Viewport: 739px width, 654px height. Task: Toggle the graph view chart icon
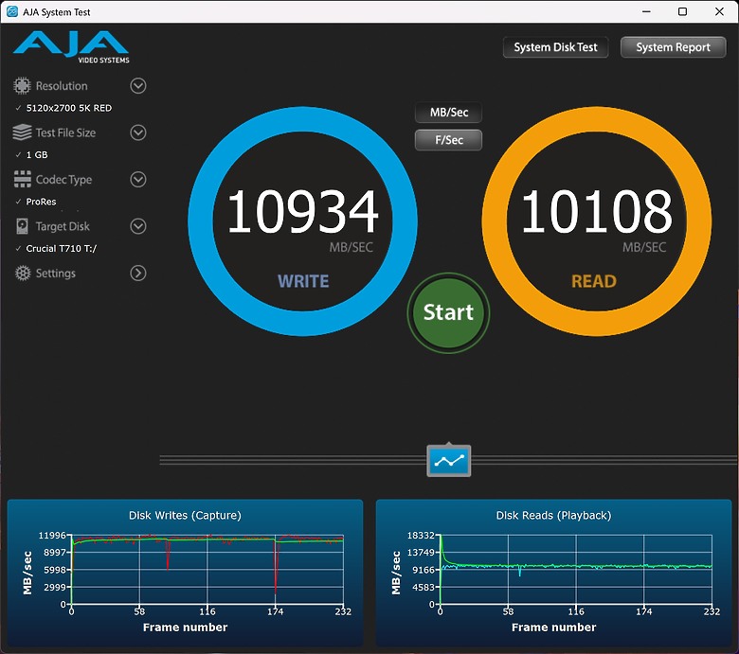[448, 461]
